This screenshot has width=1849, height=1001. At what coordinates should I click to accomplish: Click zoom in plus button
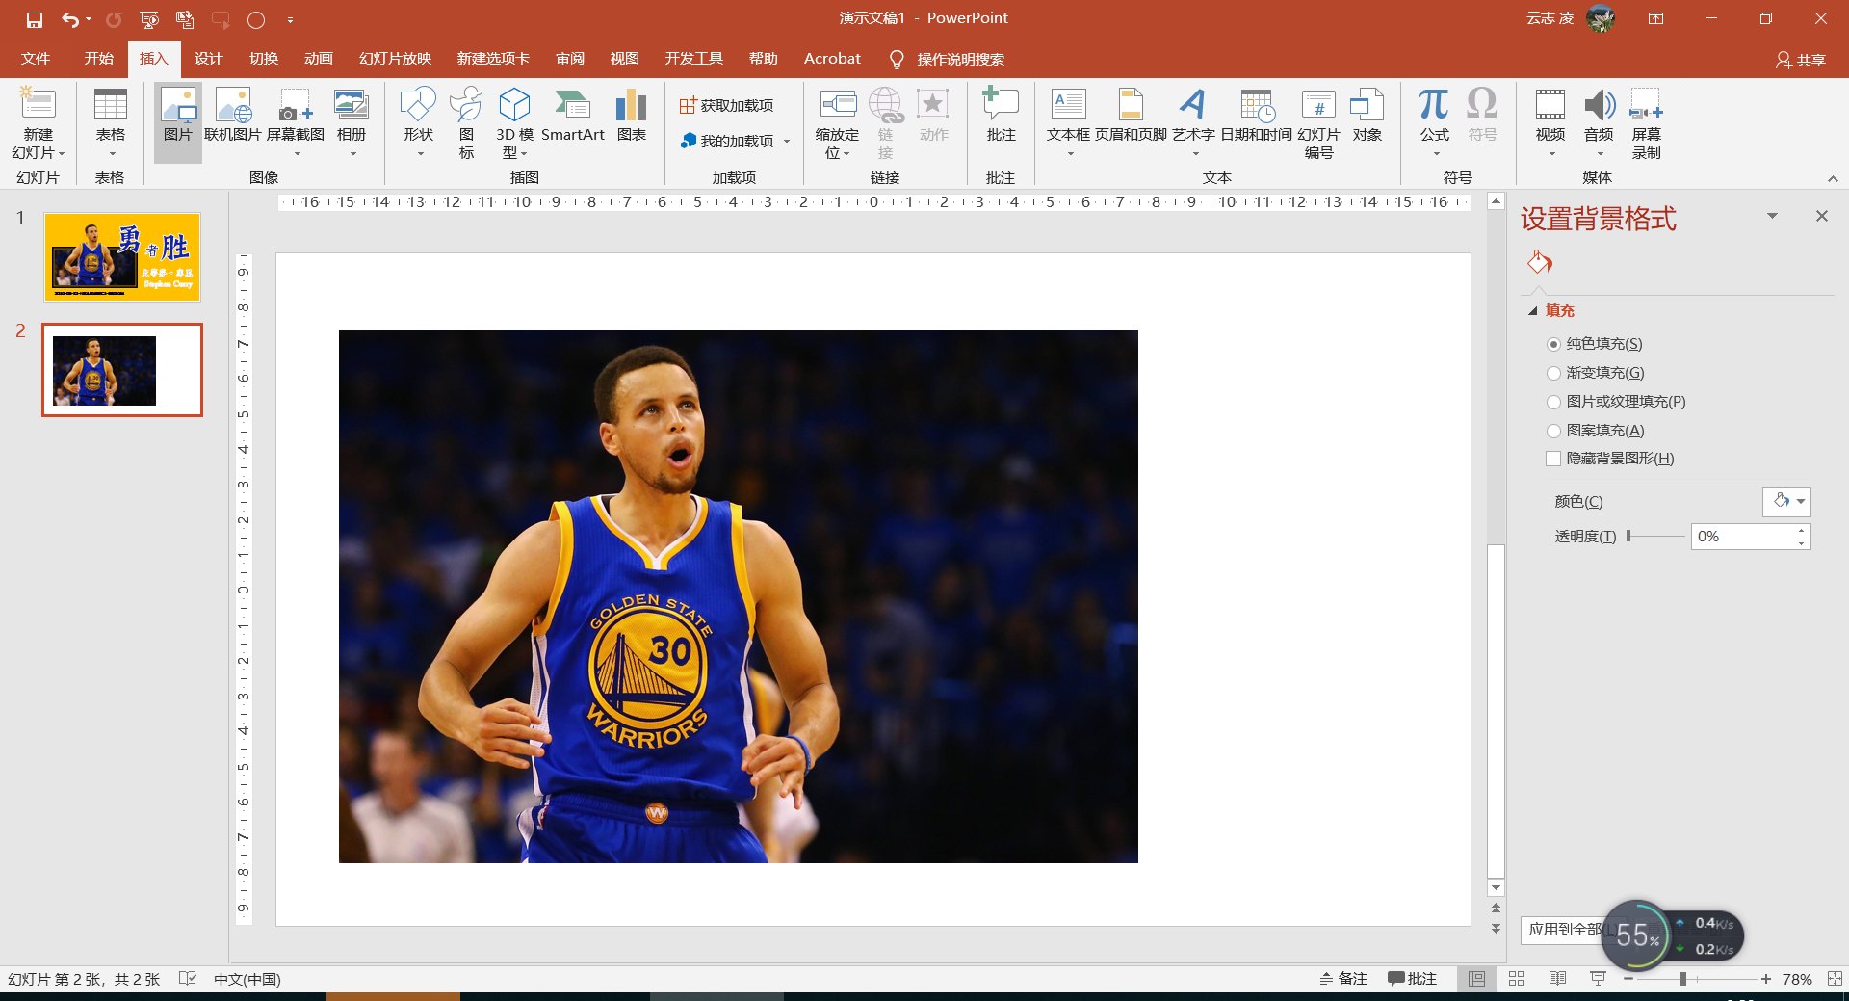tap(1765, 979)
